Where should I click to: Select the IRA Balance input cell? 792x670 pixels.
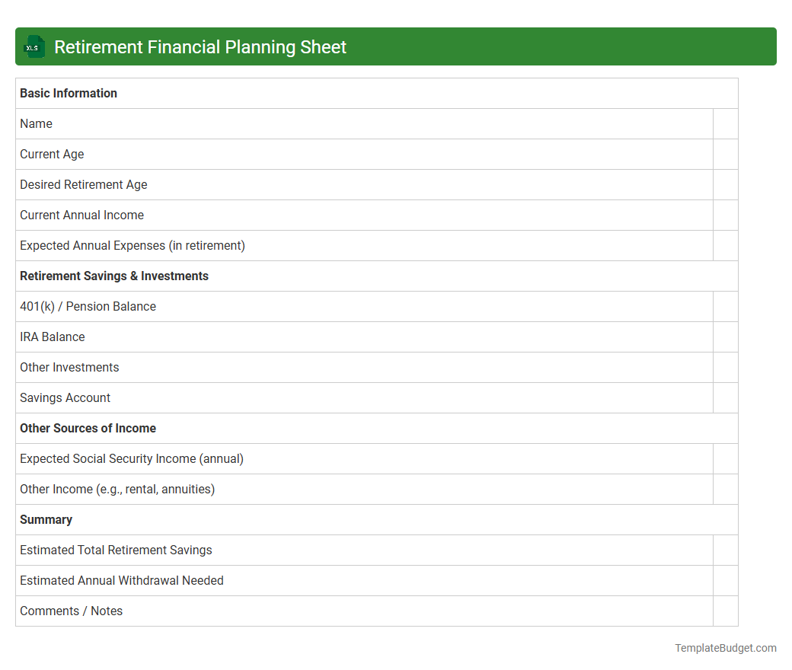[x=726, y=337]
